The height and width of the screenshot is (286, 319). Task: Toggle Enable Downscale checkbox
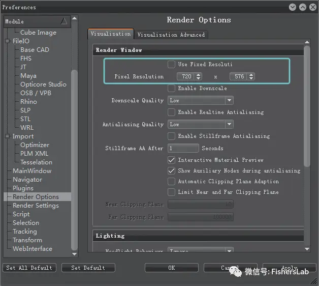point(171,88)
